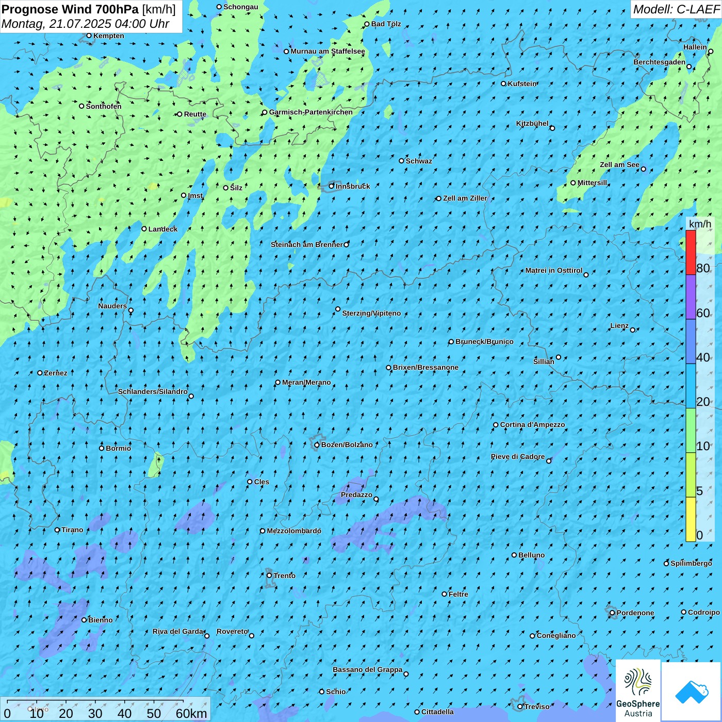Click the purple 60 km/h legend swatch
Viewport: 722px width, 722px height.
pos(691,297)
